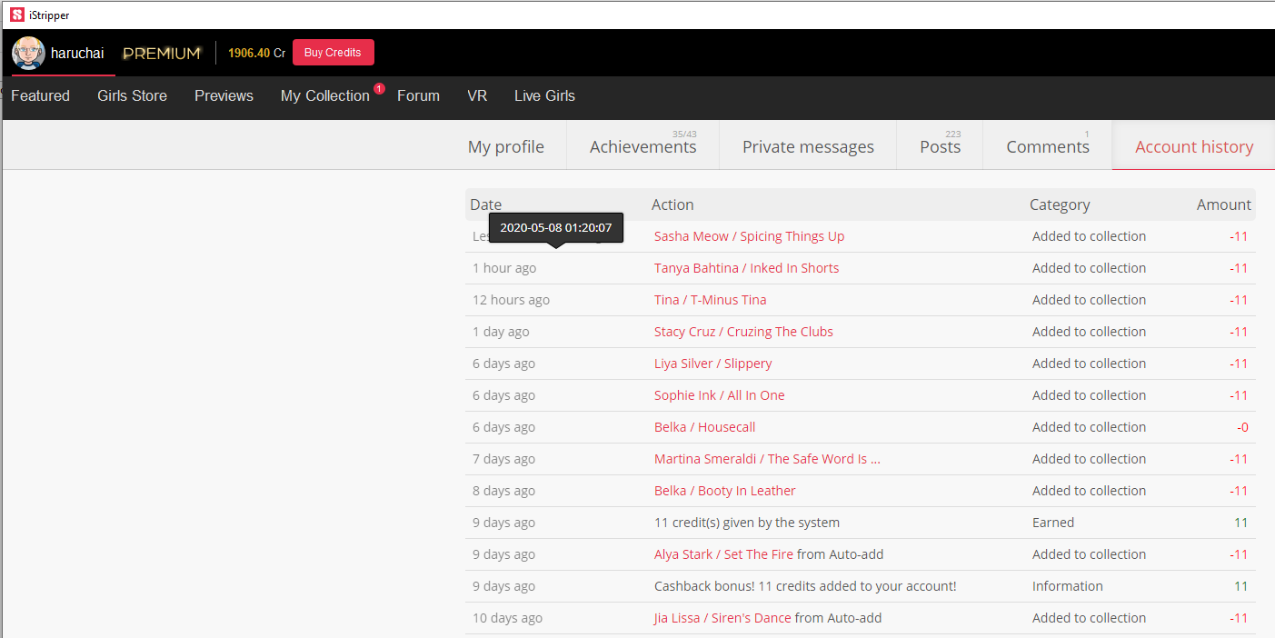This screenshot has height=638, width=1275.
Task: Open the VR section
Action: [x=477, y=95]
